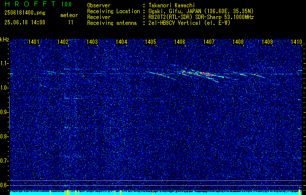Click the gray vertical bar near 0.9 kHz

click(x=9, y=113)
